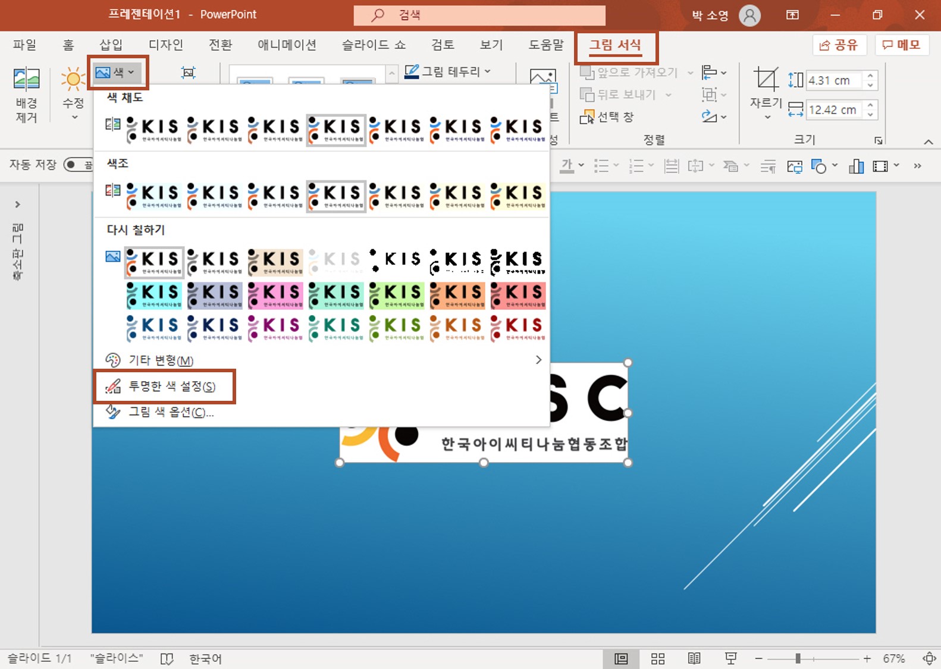Switch to Normal view in status bar
Viewport: 941px width, 669px height.
click(x=621, y=658)
